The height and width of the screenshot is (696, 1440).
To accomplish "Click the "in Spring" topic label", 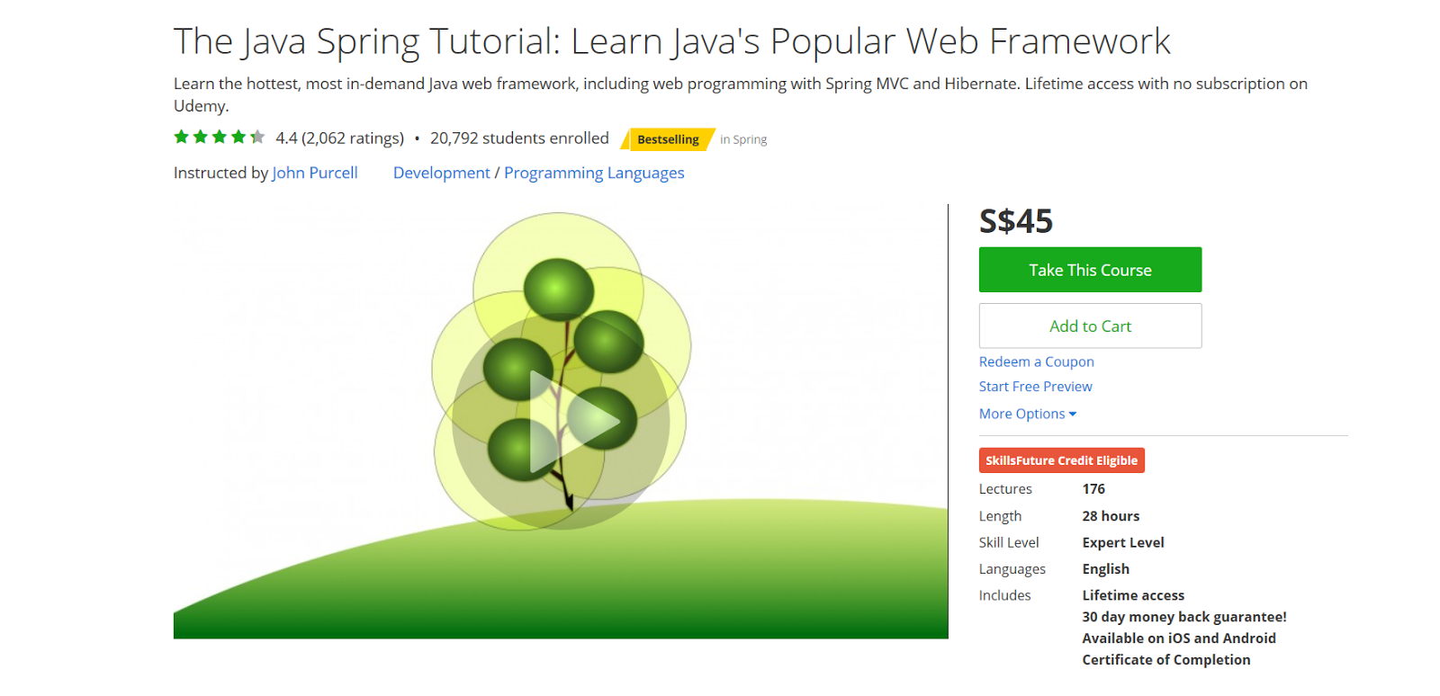I will (x=743, y=139).
